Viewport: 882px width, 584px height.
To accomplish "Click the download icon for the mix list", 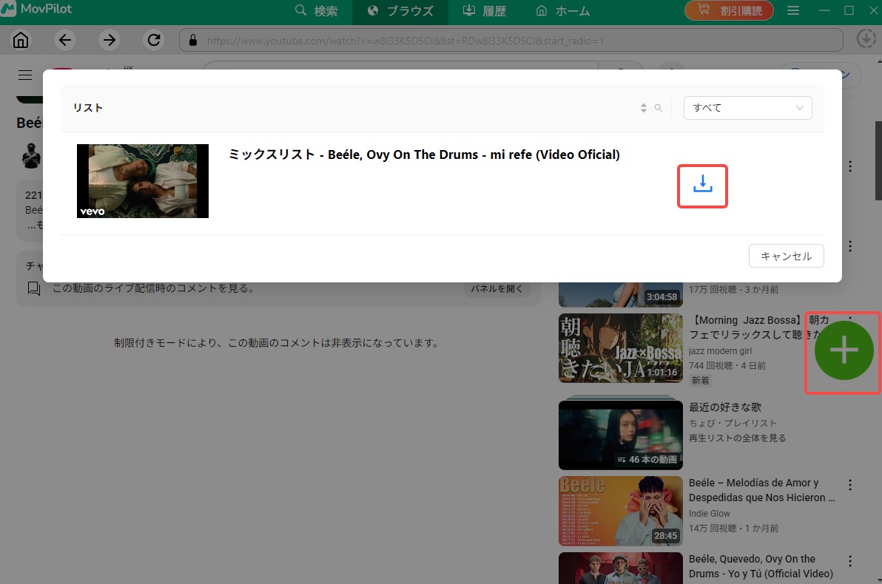I will (x=703, y=185).
